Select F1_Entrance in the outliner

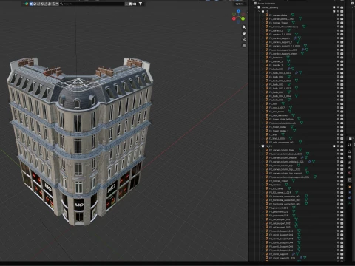[x=276, y=58]
